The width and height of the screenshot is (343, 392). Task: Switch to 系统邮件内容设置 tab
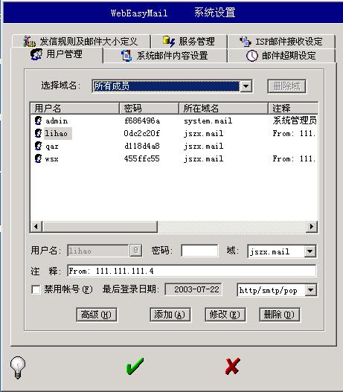coord(164,56)
